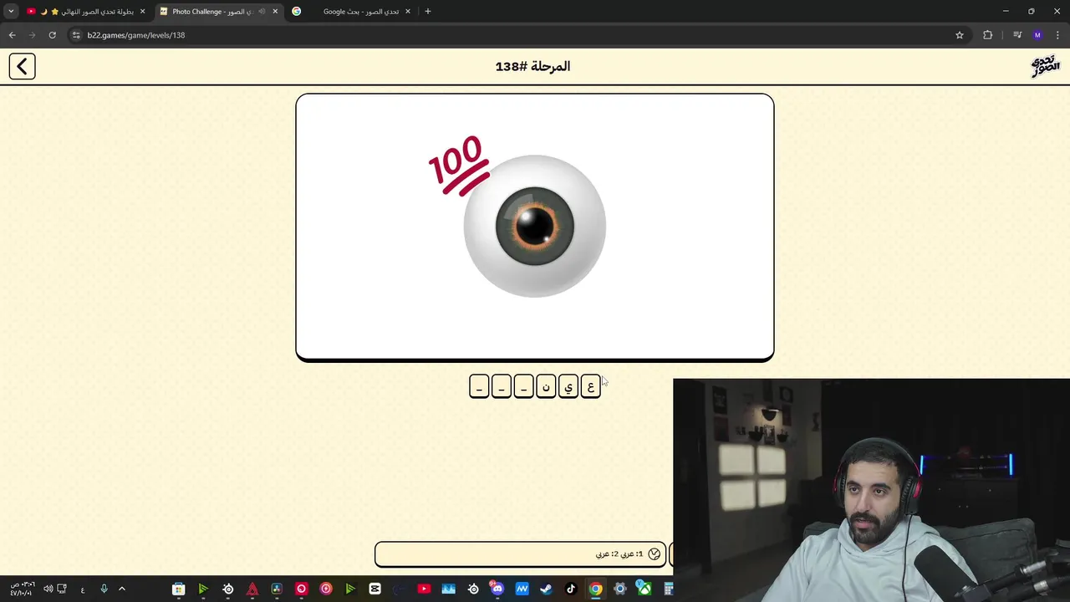This screenshot has height=602, width=1070.
Task: Select the letter tile showing ن
Action: 546,386
